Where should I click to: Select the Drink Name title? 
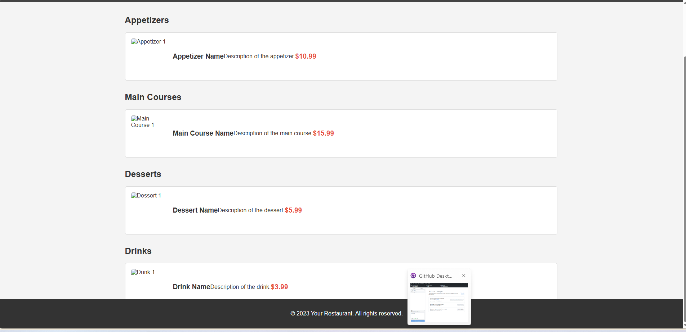tap(191, 287)
